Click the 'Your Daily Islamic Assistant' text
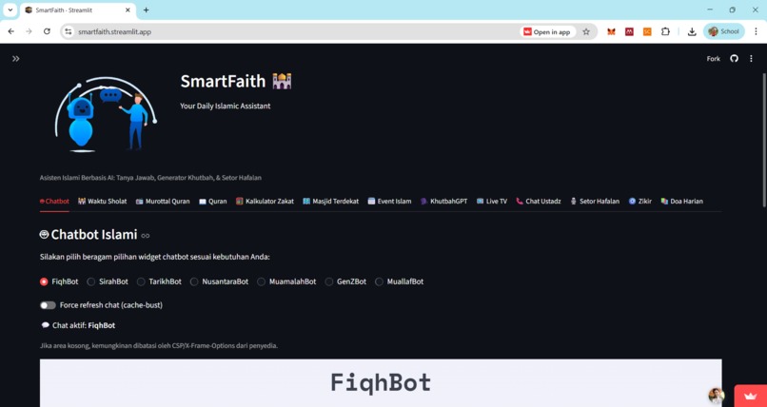This screenshot has width=767, height=407. (225, 106)
